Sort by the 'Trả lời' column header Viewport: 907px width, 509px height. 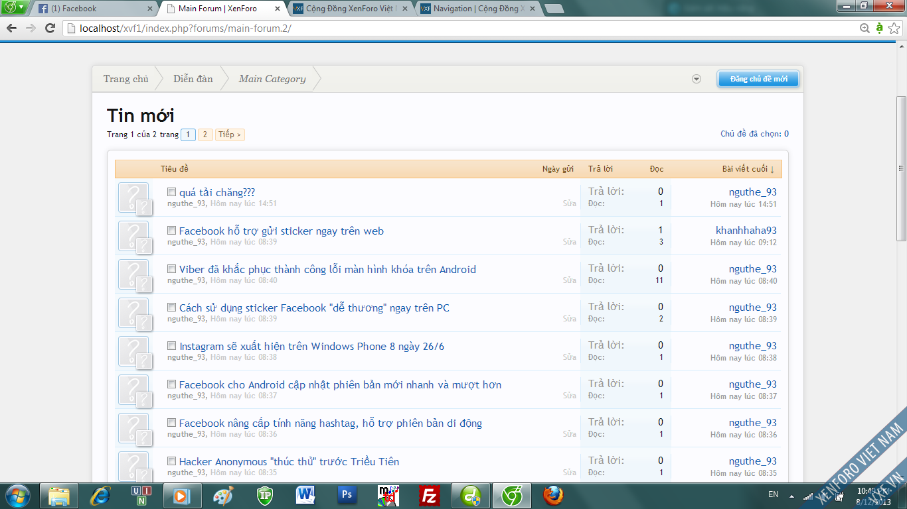(x=600, y=169)
